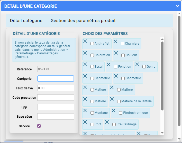Tick the Anti-reflet checkbox
The image size is (182, 143).
[x=92, y=44]
